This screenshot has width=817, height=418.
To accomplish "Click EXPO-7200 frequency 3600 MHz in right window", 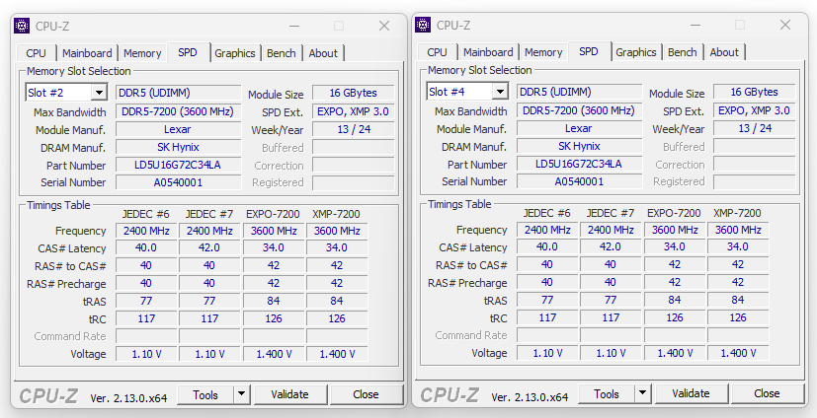I will [x=675, y=230].
